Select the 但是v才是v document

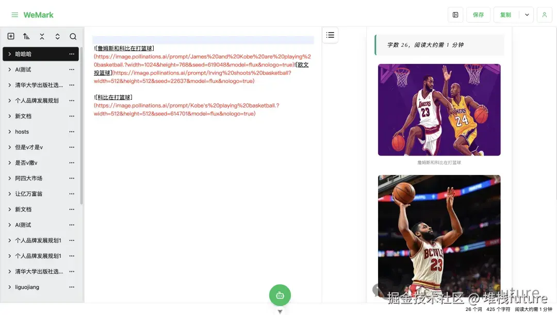click(41, 147)
